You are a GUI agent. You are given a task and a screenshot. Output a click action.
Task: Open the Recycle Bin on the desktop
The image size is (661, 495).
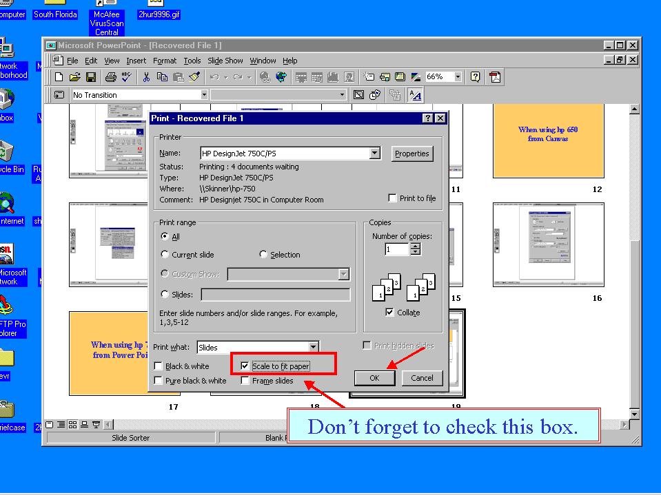(x=7, y=156)
